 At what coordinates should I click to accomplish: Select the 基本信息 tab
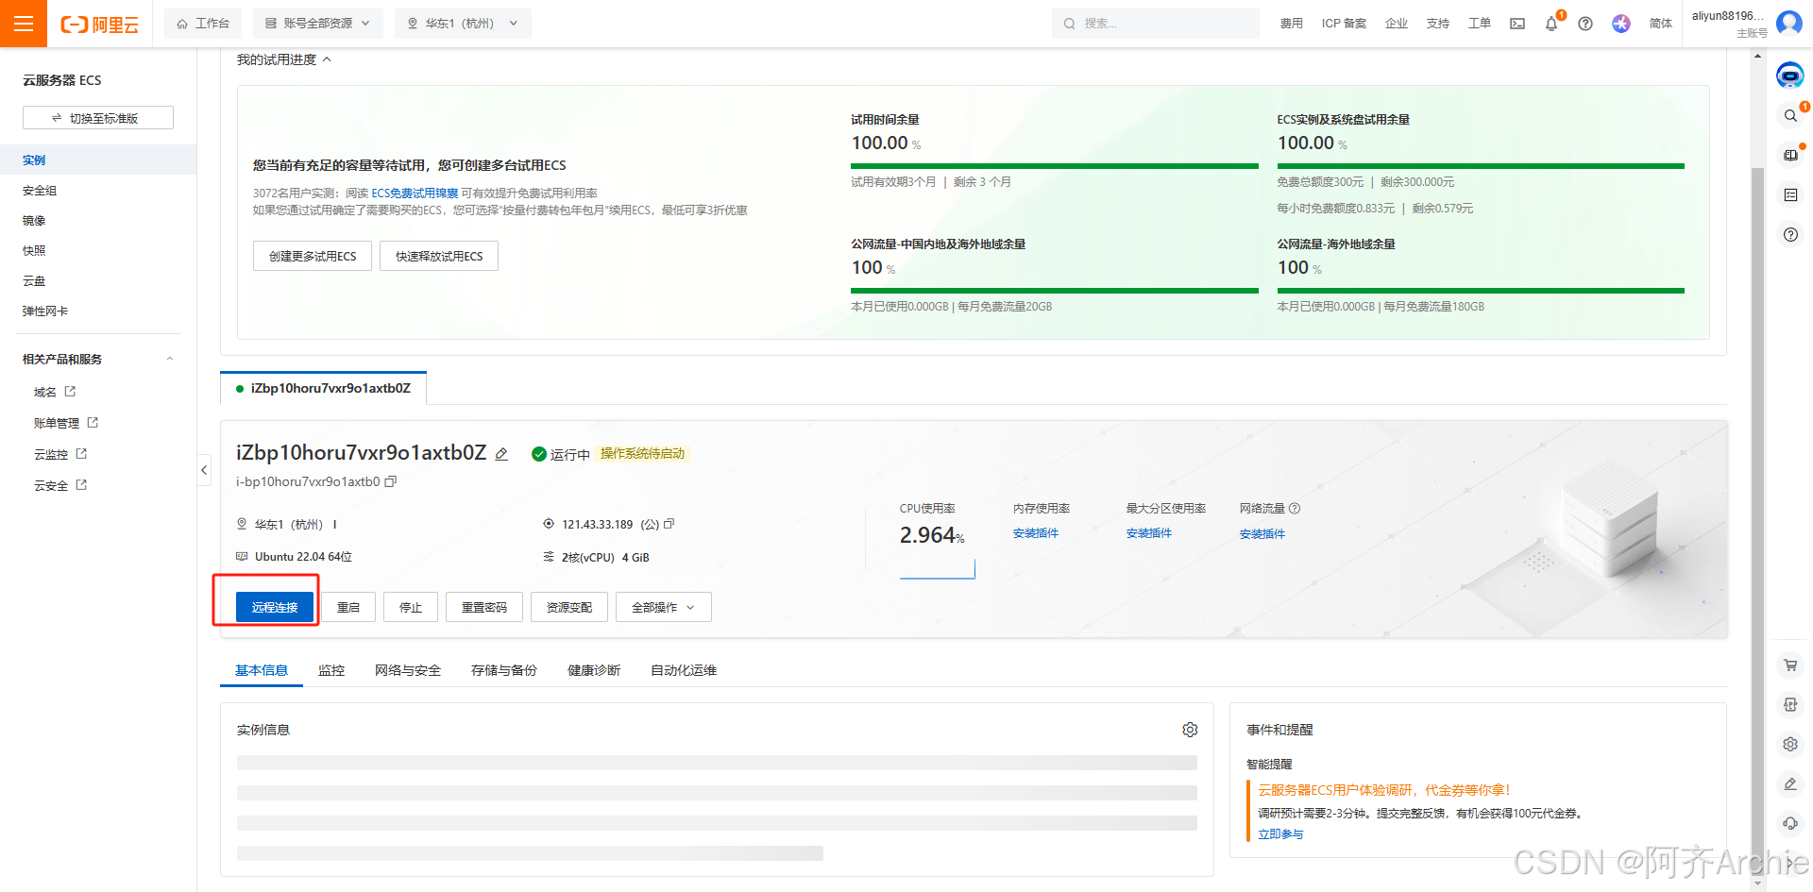[262, 670]
